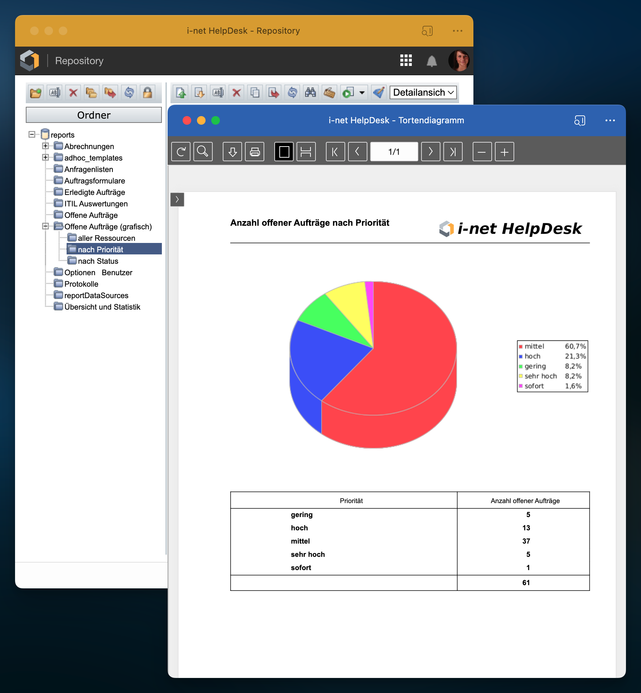641x693 pixels.
Task: Click the page number field 1/1
Action: point(394,152)
